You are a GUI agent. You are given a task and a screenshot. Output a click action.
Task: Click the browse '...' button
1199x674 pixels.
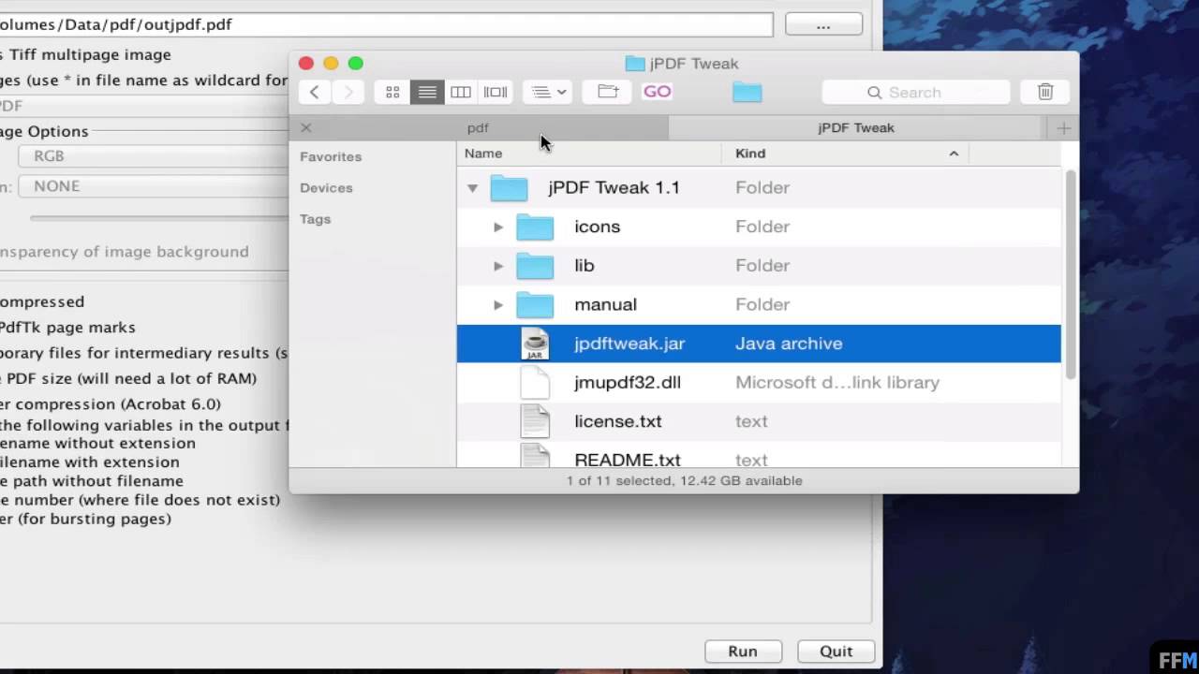(823, 25)
